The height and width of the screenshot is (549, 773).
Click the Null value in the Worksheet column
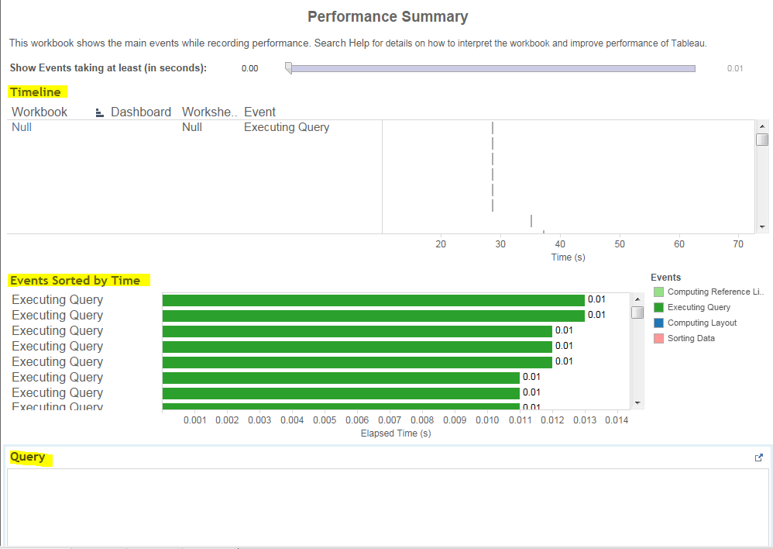(192, 127)
